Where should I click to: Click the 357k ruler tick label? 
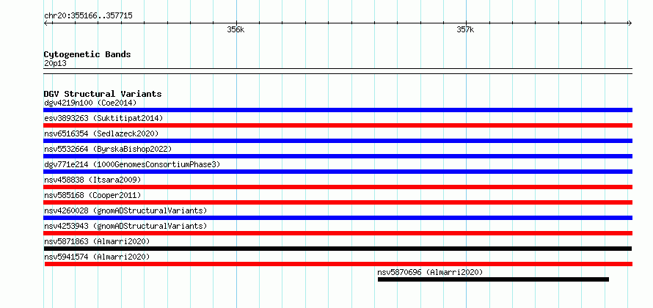tap(465, 29)
